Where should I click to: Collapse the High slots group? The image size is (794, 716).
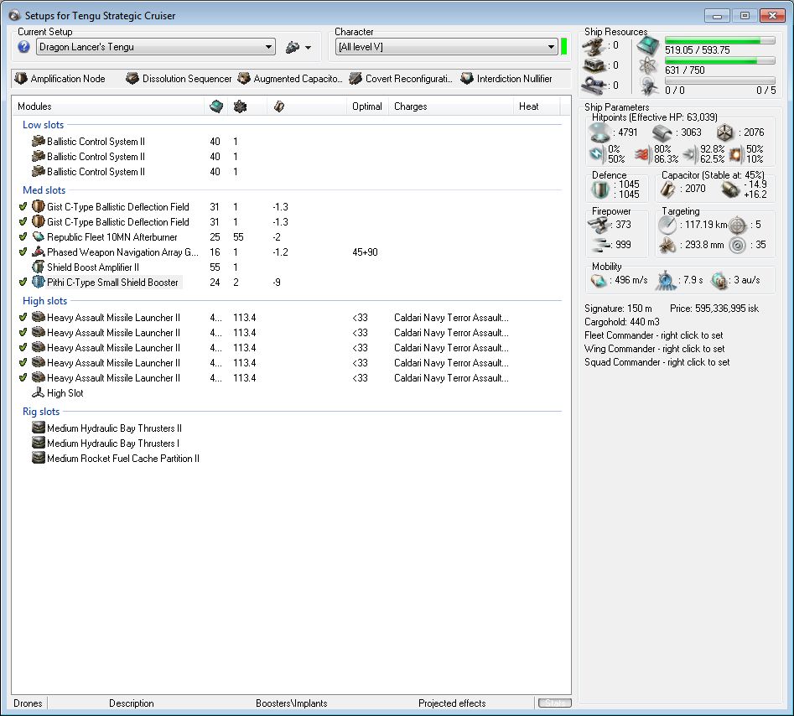coord(44,301)
